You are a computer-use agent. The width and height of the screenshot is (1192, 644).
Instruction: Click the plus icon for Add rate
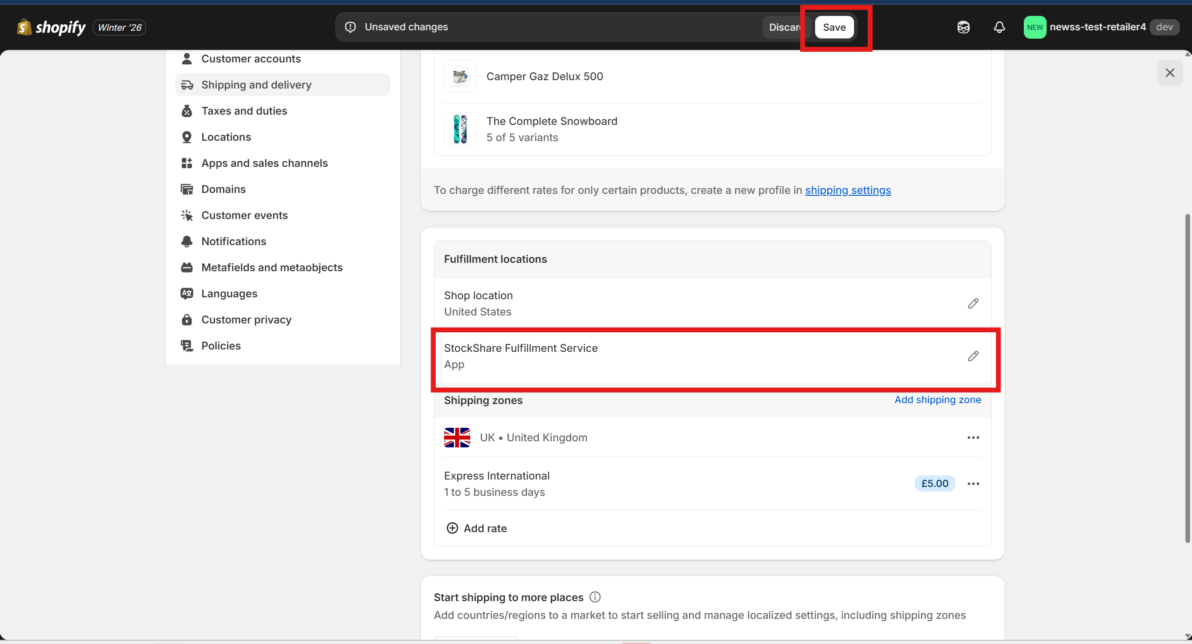(452, 528)
